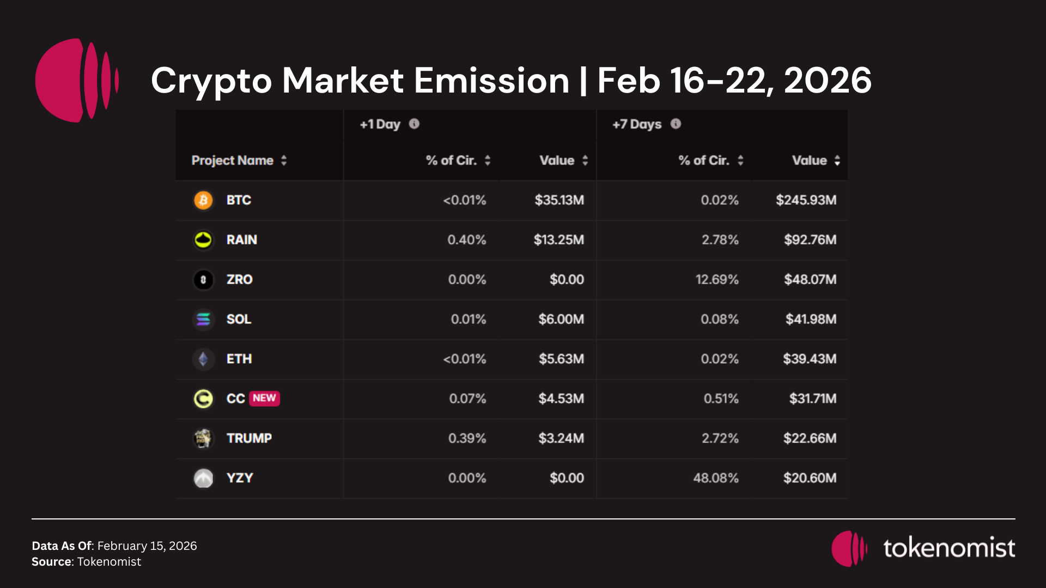
Task: Click the Bitcoin BTC coin icon
Action: (203, 200)
